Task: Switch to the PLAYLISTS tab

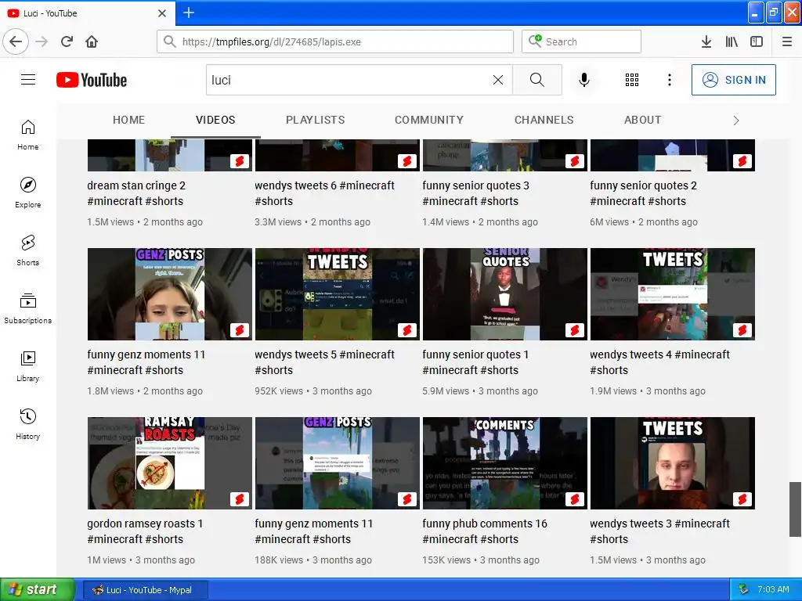Action: point(316,120)
